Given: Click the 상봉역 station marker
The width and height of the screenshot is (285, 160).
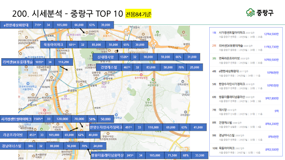Looking at the screenshot, I should click(89, 85).
